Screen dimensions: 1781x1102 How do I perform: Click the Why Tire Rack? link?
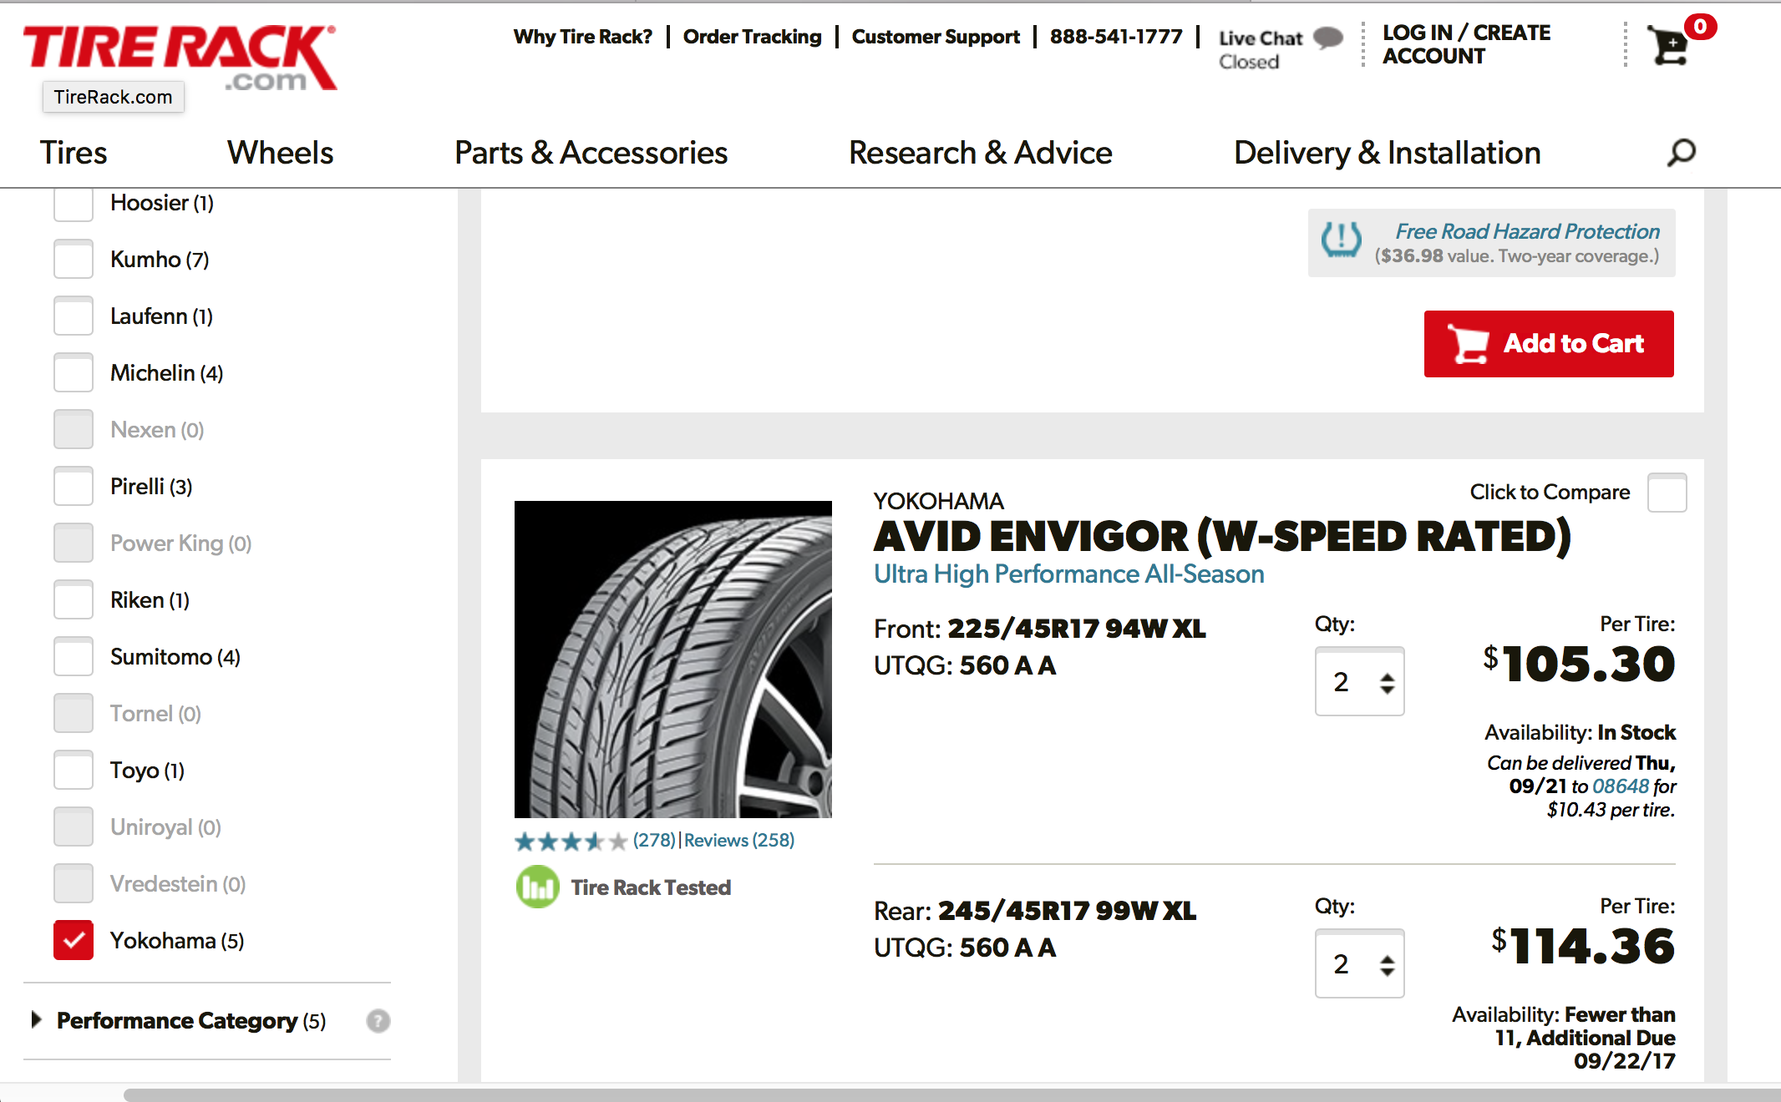pos(582,37)
